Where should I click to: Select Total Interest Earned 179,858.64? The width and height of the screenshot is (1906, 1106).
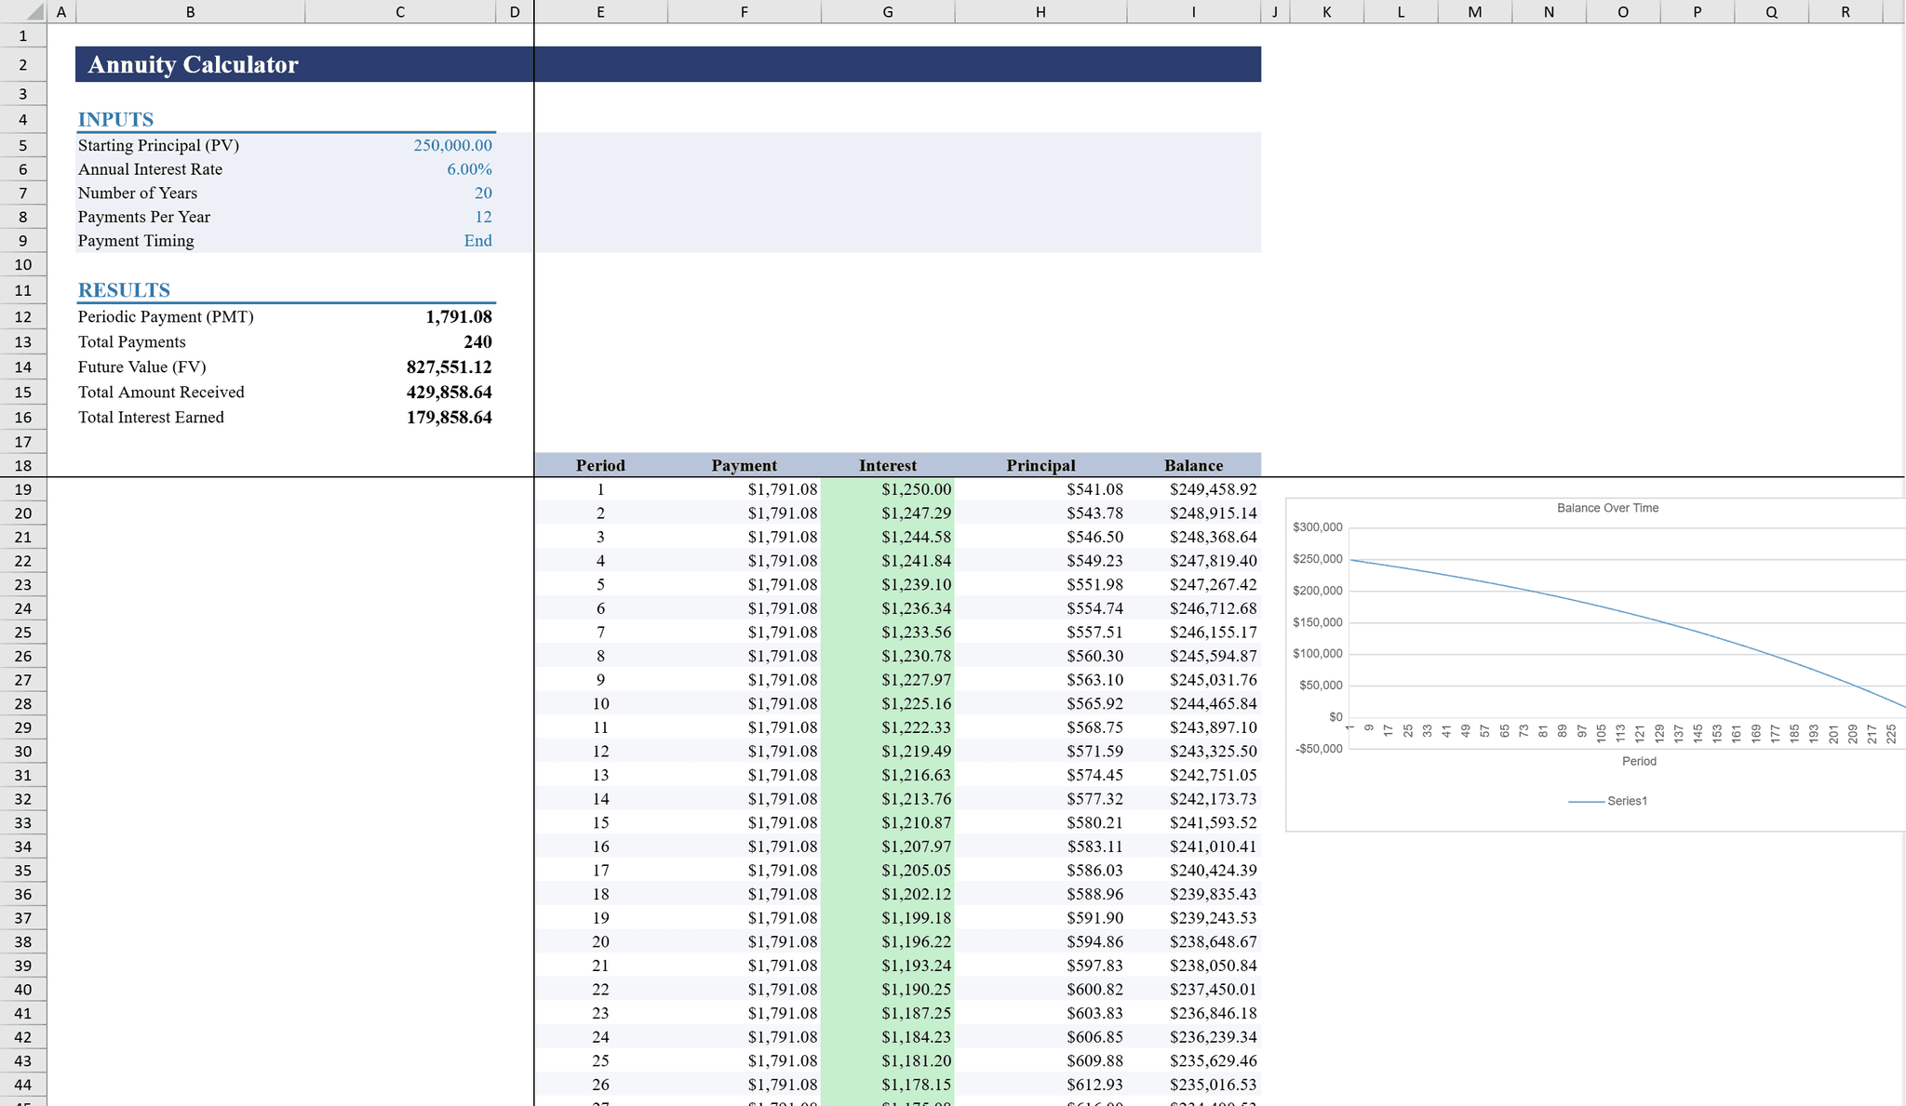[400, 417]
